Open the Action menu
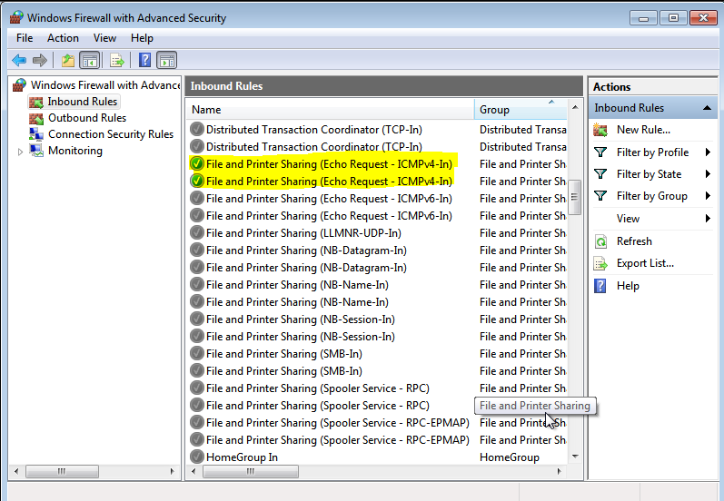 (63, 38)
